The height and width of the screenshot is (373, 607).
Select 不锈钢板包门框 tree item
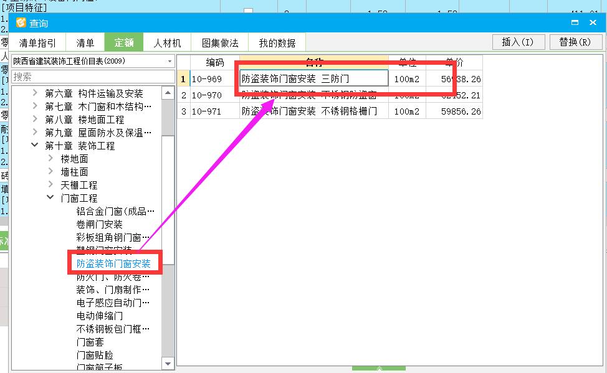click(113, 329)
